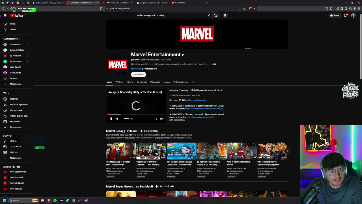362x204 pixels.
Task: Expand channel description with ...más
Action: click(213, 64)
